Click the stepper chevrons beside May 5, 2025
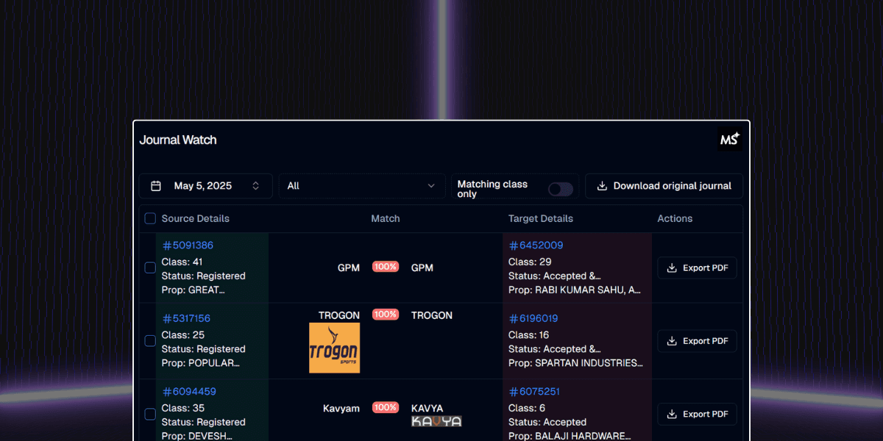Viewport: 883px width, 441px height. [255, 186]
